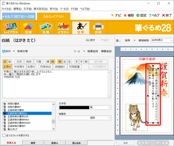Select 両端揃え justify option
The image size is (174, 146).
(x=60, y=67)
